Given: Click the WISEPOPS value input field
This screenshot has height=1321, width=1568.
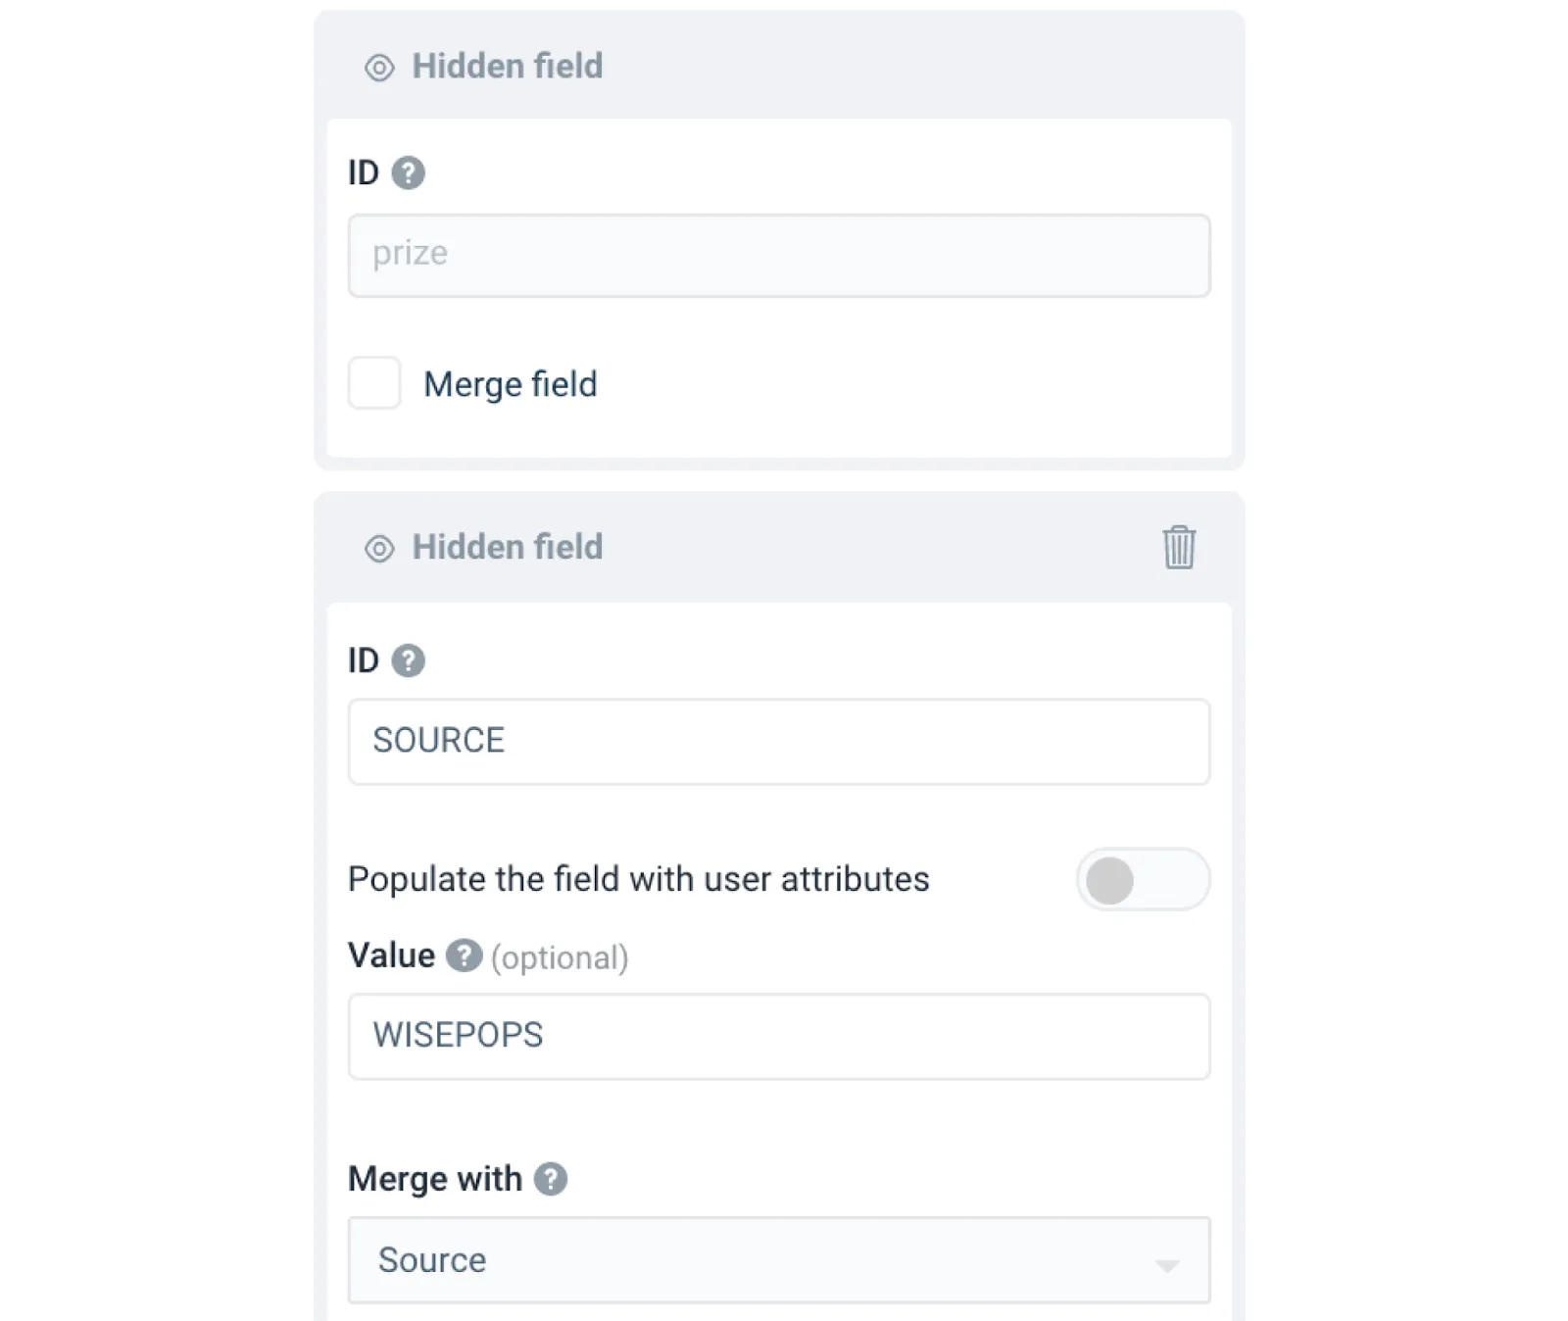Looking at the screenshot, I should coord(778,1037).
